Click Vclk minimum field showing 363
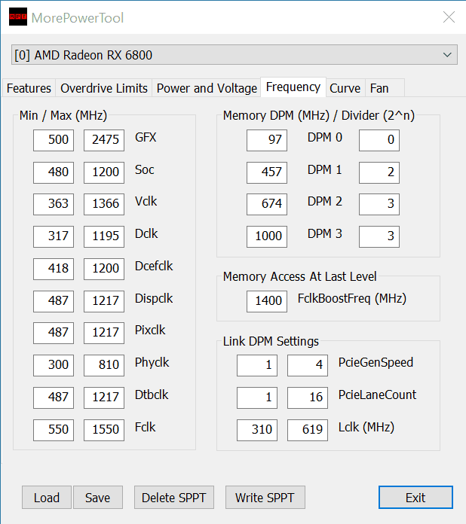466x524 pixels. (x=54, y=204)
